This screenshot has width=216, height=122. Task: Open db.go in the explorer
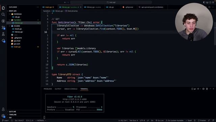[24, 17]
